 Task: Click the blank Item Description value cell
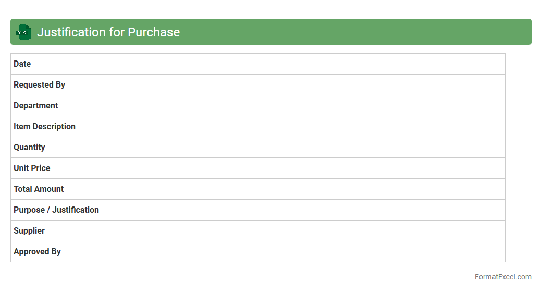490,127
